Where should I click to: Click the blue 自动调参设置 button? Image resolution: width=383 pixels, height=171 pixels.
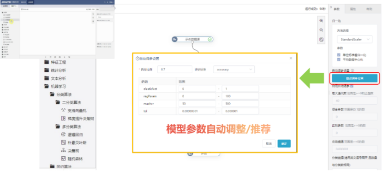point(354,78)
